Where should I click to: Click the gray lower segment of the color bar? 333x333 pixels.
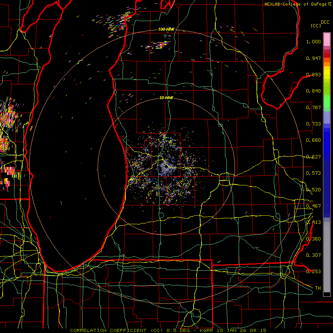click(327, 257)
